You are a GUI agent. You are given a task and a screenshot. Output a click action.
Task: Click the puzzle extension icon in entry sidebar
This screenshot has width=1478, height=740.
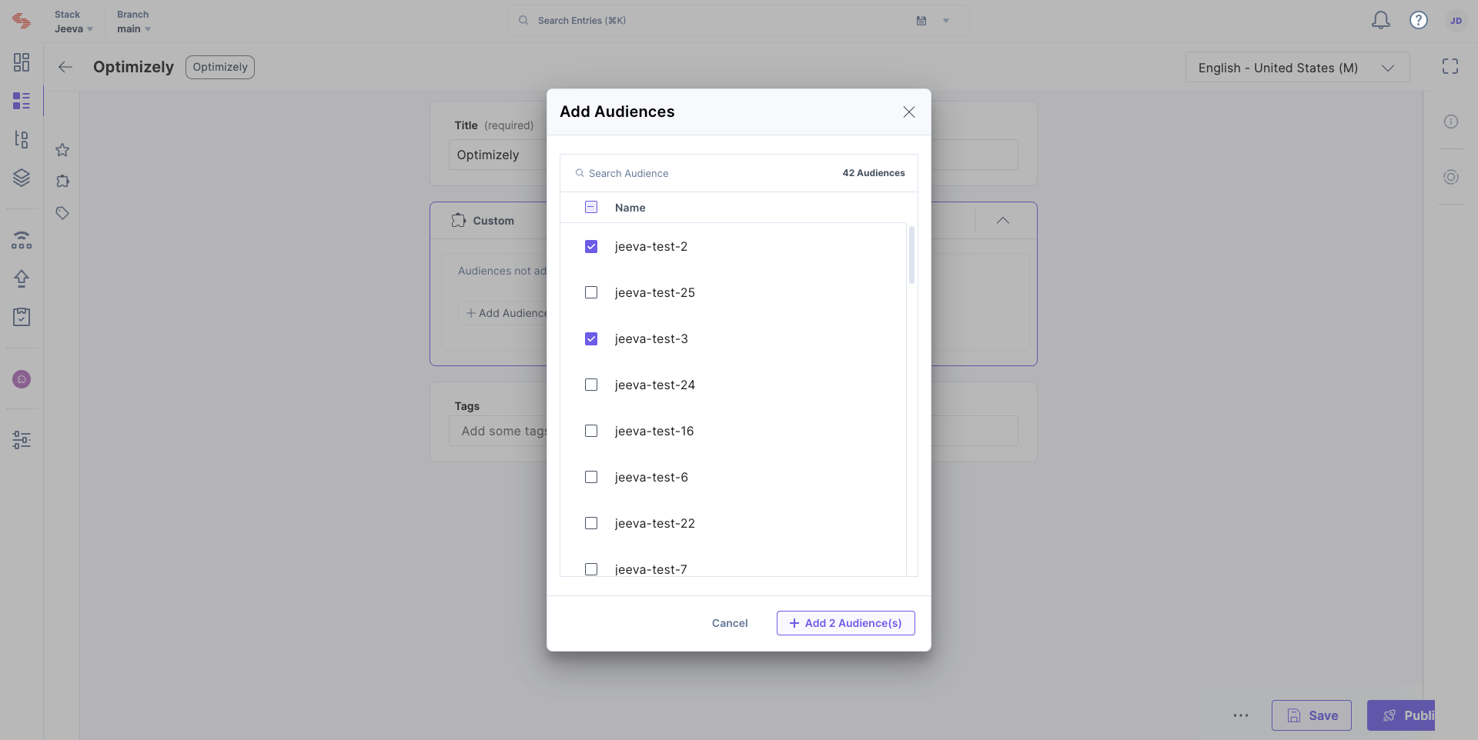[x=62, y=182]
